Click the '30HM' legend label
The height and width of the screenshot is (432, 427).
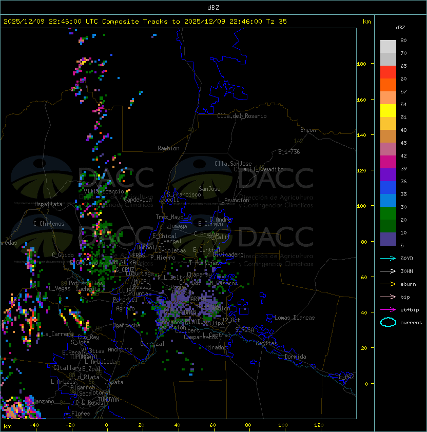point(406,271)
